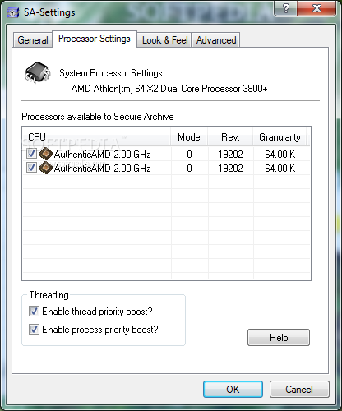Uncheck the first AuthenticAMD 2.00 GHz processor

click(x=31, y=153)
